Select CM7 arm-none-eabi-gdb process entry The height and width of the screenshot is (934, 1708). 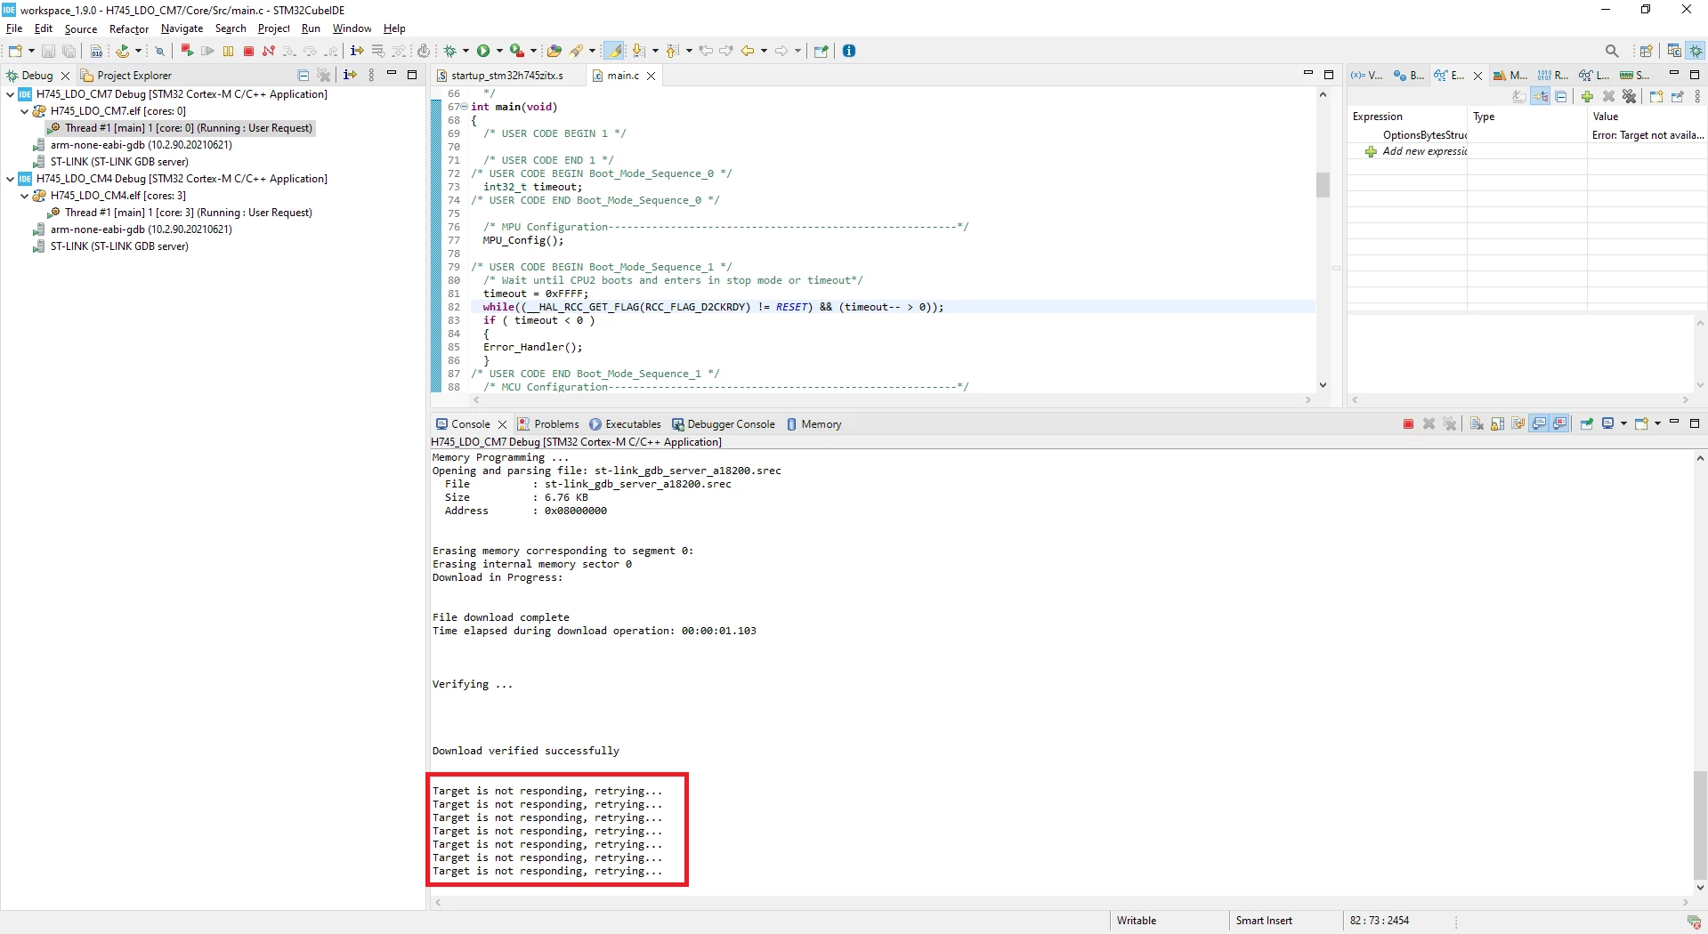[133, 145]
